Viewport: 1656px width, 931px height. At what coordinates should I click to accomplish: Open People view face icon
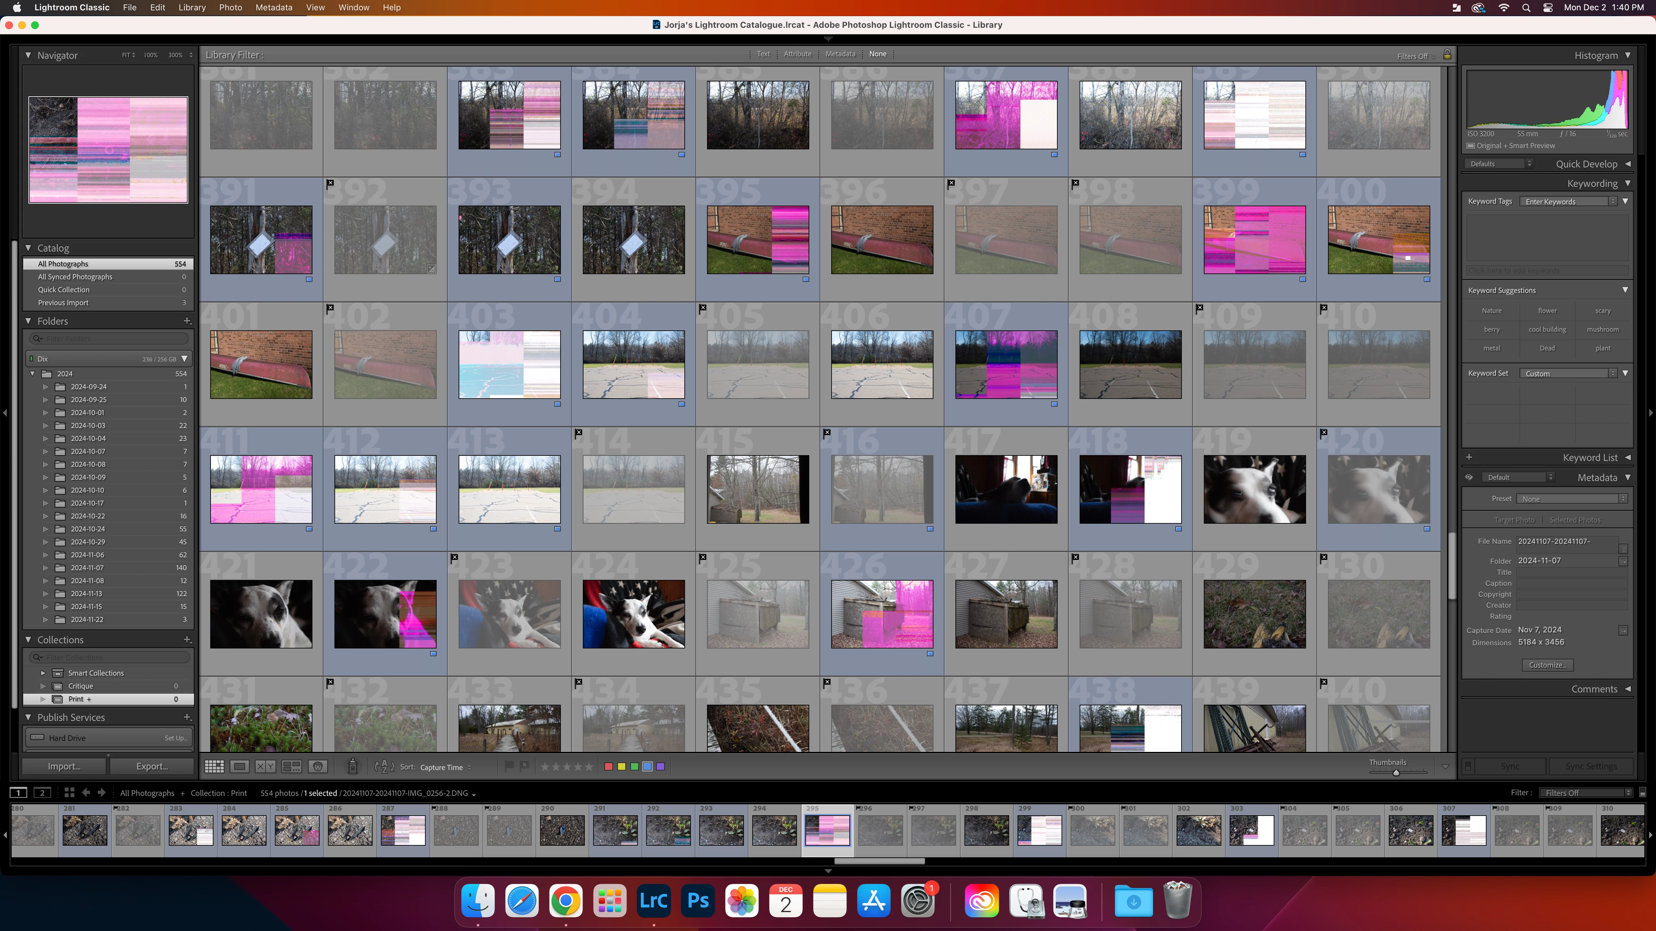point(318,766)
